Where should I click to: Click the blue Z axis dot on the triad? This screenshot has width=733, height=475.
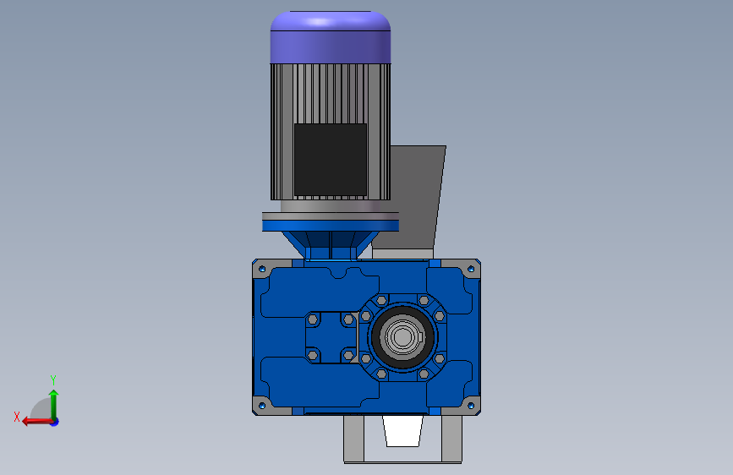tap(55, 422)
